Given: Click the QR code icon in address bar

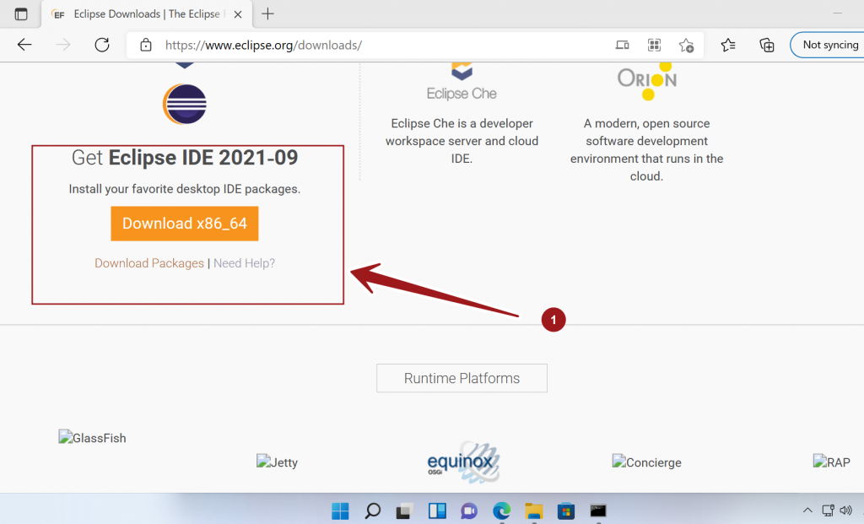Looking at the screenshot, I should [x=654, y=45].
